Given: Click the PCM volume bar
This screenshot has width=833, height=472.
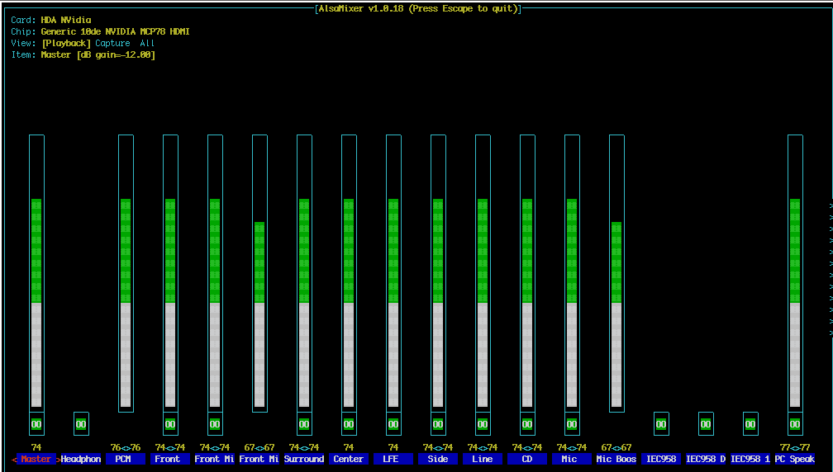Looking at the screenshot, I should click(x=126, y=272).
